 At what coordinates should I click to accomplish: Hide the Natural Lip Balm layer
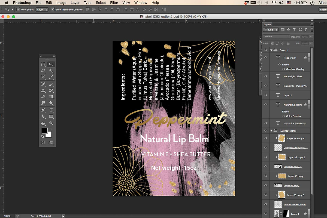(266, 105)
